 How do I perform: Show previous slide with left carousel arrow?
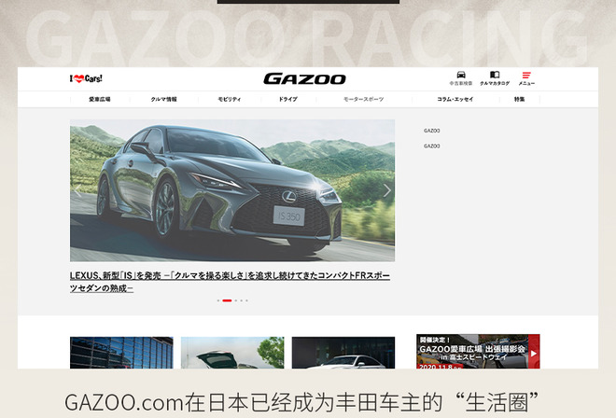[x=77, y=190]
